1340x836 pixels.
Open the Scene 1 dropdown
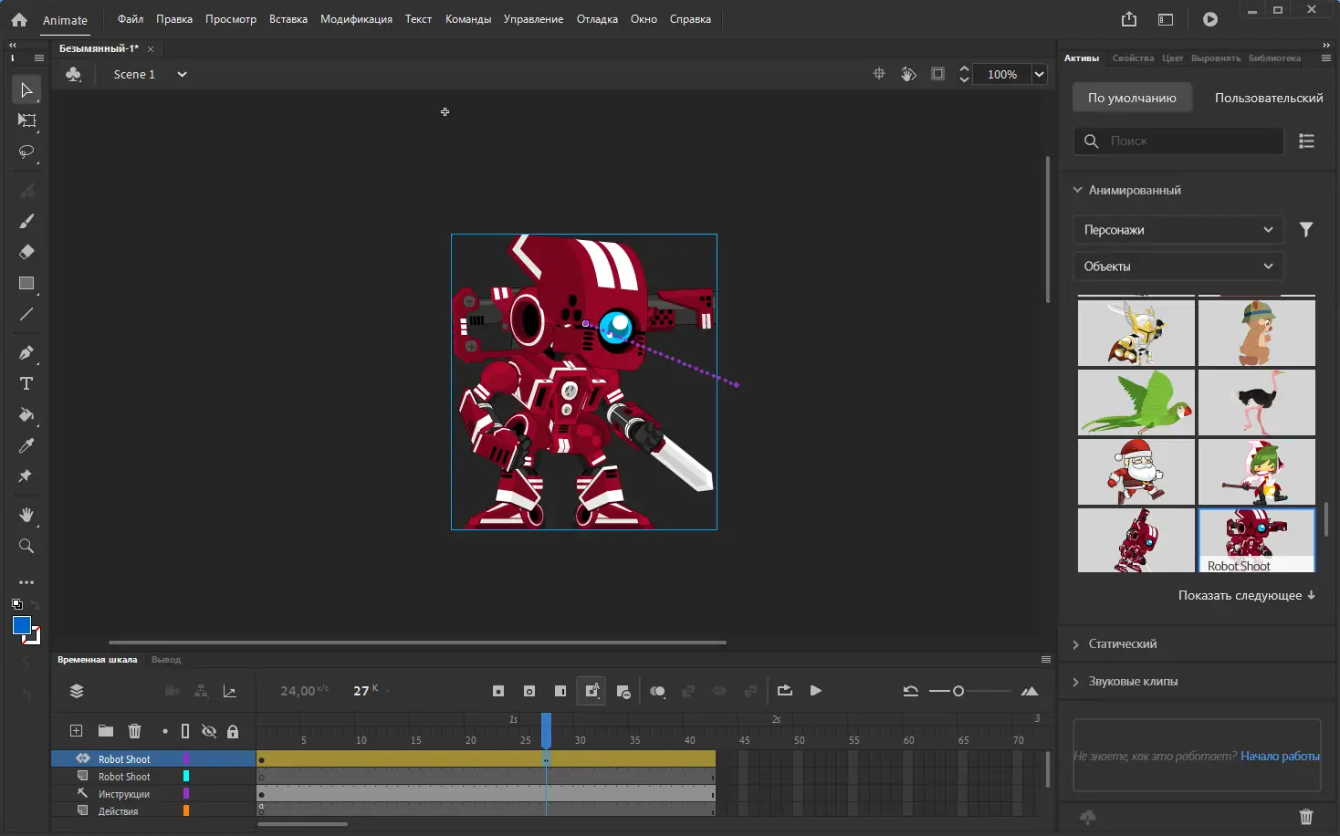point(181,74)
